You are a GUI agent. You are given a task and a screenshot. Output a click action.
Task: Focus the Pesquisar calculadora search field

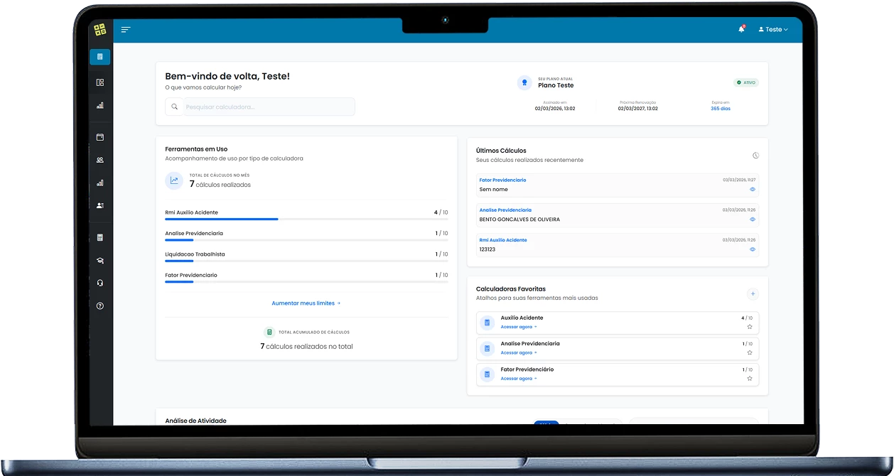click(x=260, y=107)
